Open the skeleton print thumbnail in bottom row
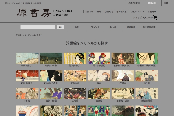174x116 pixels. [x=51, y=111]
